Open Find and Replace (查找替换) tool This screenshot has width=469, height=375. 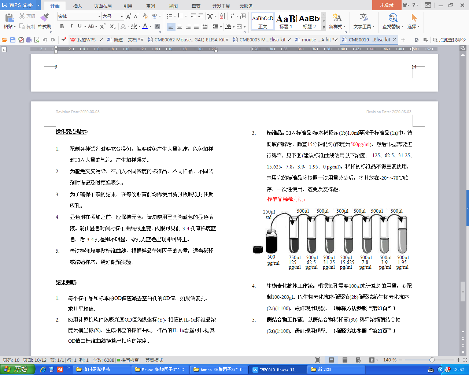392,21
